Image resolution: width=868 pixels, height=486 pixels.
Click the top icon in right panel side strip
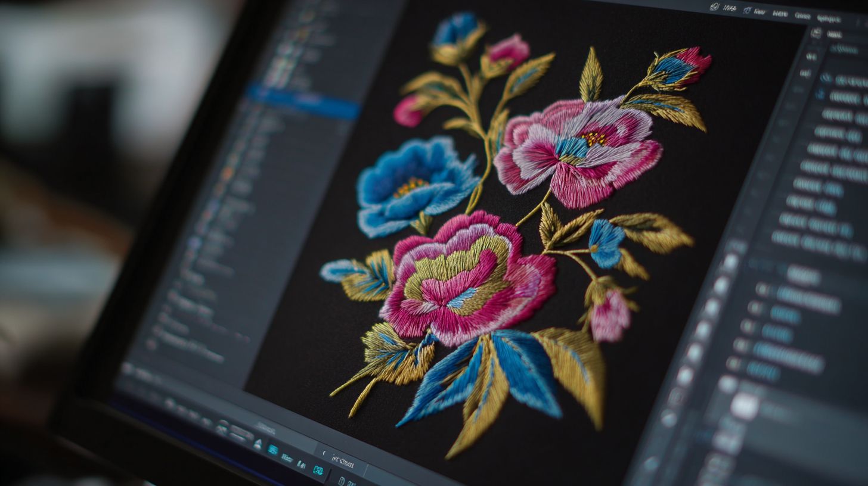(810, 56)
